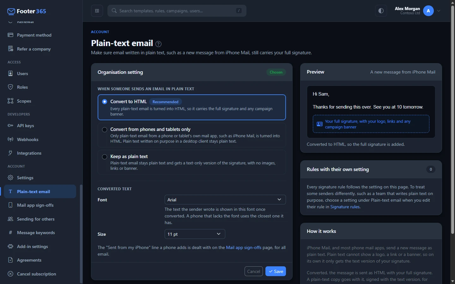455x284 pixels.
Task: Follow the Signature rules link
Action: click(345, 207)
